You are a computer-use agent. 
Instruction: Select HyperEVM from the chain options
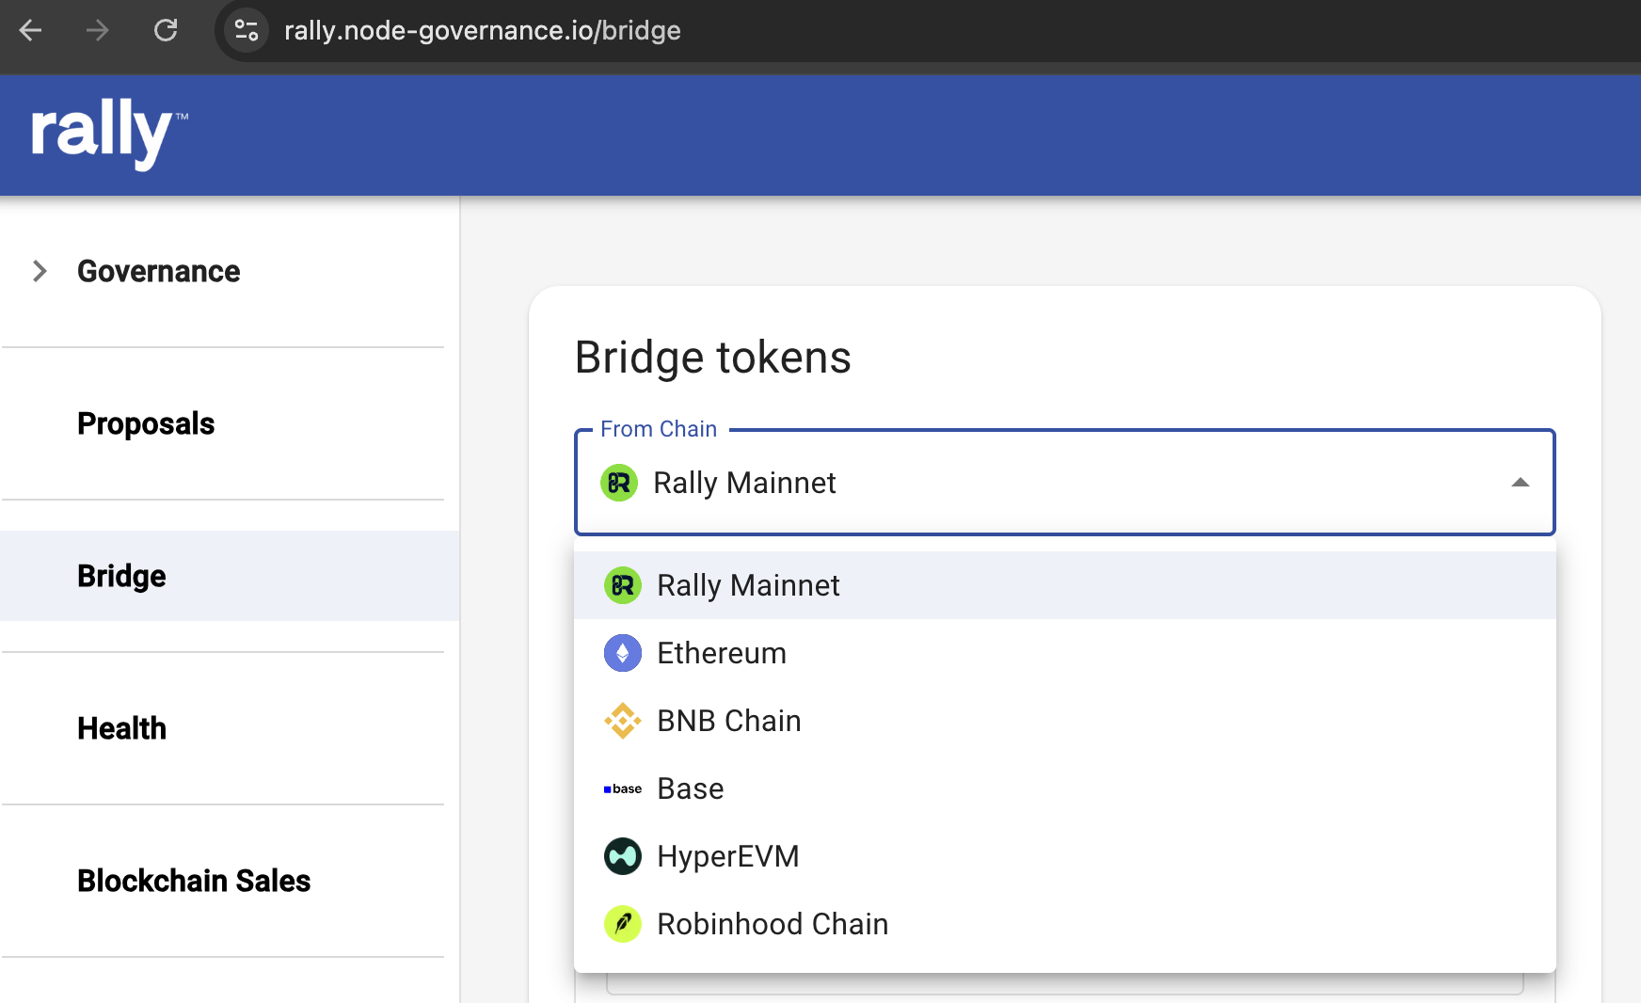[x=1064, y=856]
